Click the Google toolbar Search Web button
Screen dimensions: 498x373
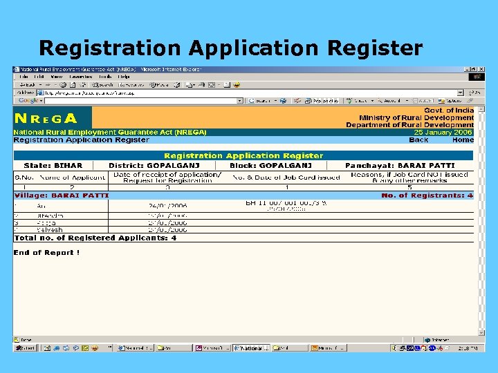click(262, 101)
